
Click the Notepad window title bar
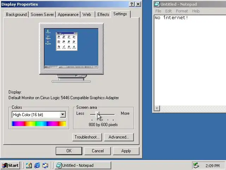tap(190, 4)
